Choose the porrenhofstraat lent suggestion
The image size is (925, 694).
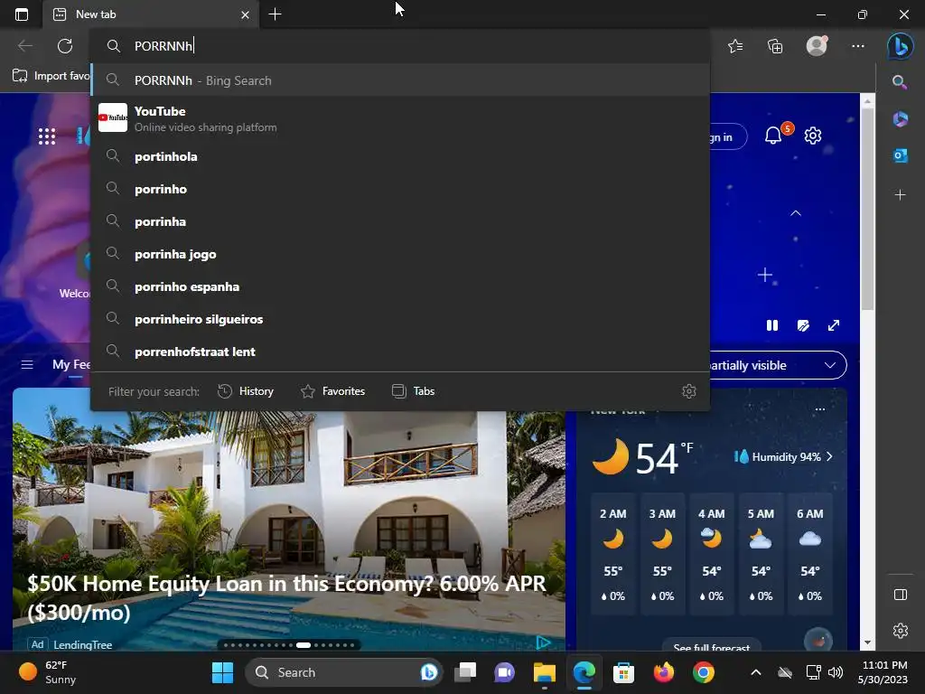[x=400, y=352]
